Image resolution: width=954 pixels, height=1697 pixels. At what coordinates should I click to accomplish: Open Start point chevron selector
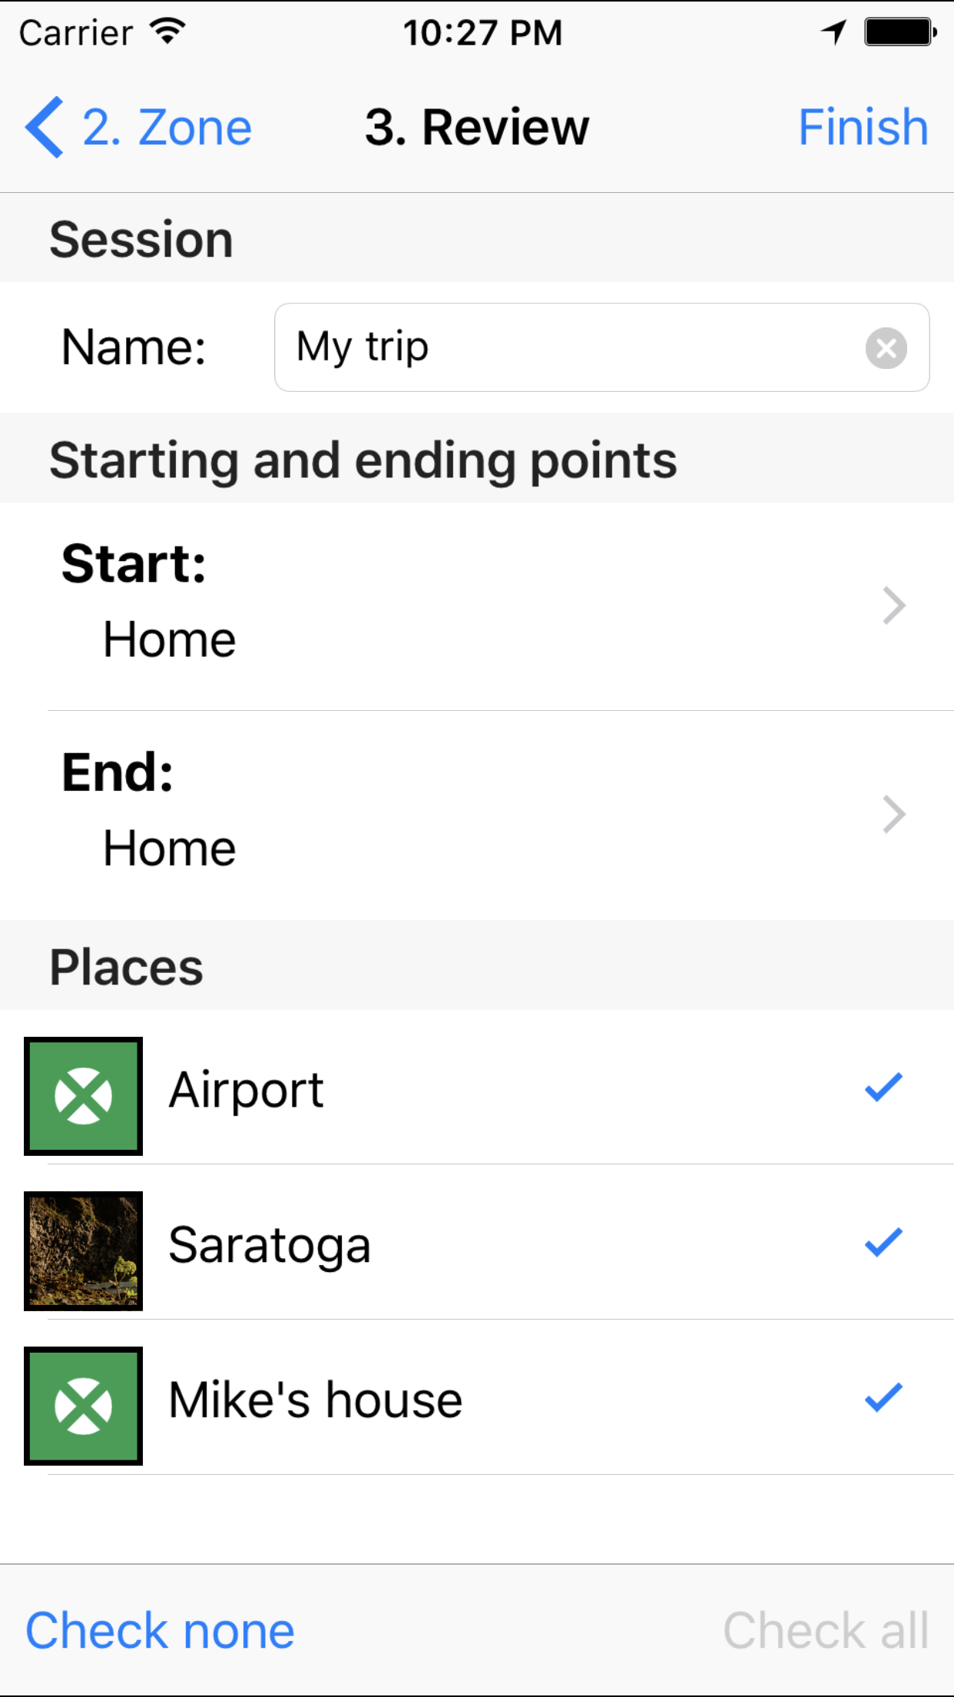894,606
